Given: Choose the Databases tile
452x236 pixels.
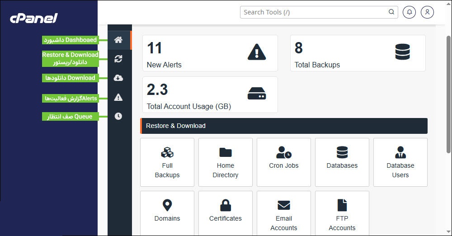Looking at the screenshot, I should coord(342,162).
